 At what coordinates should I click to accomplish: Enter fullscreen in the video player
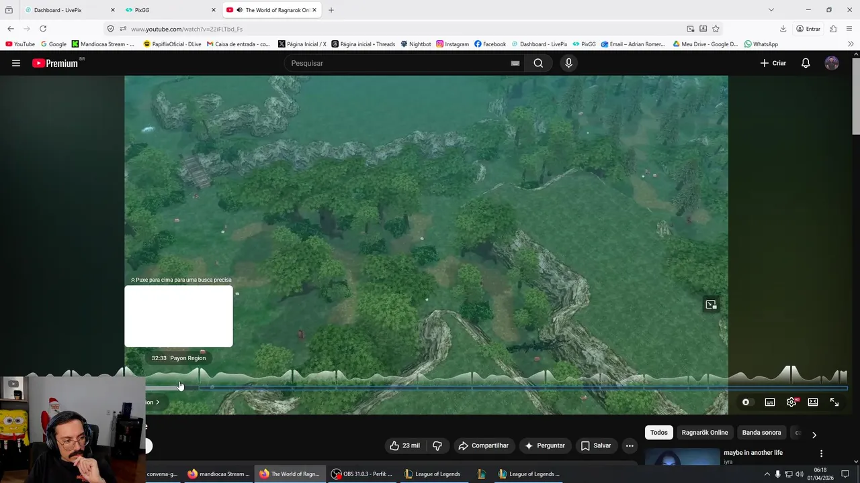click(834, 402)
